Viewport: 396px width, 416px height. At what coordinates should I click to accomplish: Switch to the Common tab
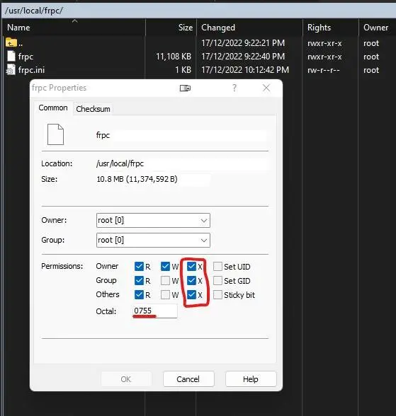[x=53, y=108]
